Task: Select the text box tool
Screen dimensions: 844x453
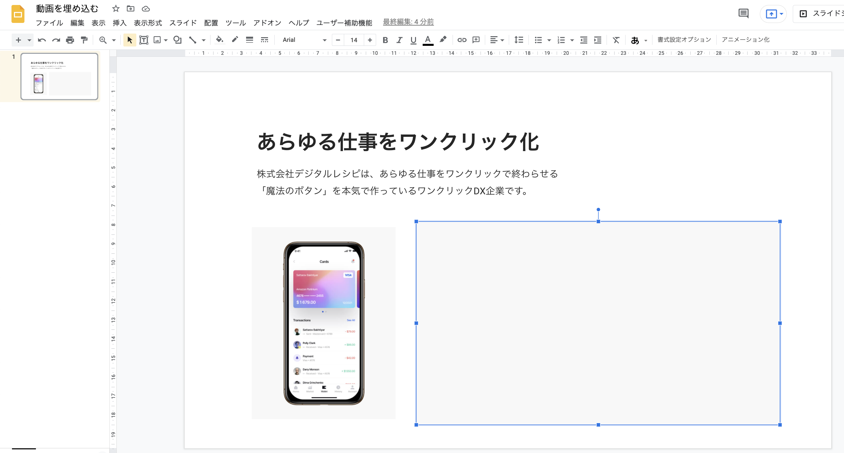Action: click(144, 40)
